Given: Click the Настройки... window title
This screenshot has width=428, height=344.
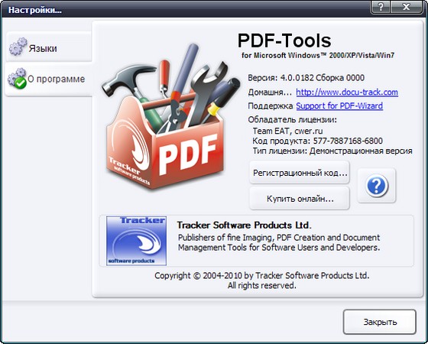Looking at the screenshot, I should pyautogui.click(x=35, y=11).
